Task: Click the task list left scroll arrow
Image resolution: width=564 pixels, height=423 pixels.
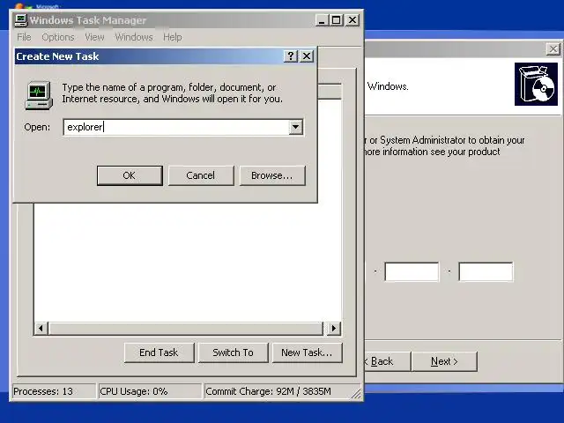Action: click(x=41, y=328)
